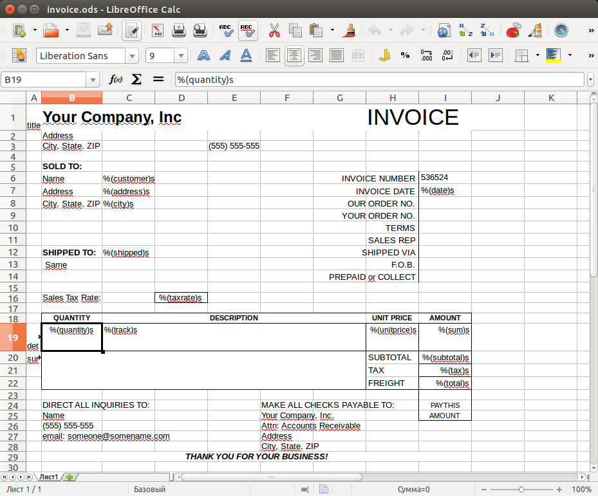
Task: Click the equals Function button
Action: (x=158, y=79)
